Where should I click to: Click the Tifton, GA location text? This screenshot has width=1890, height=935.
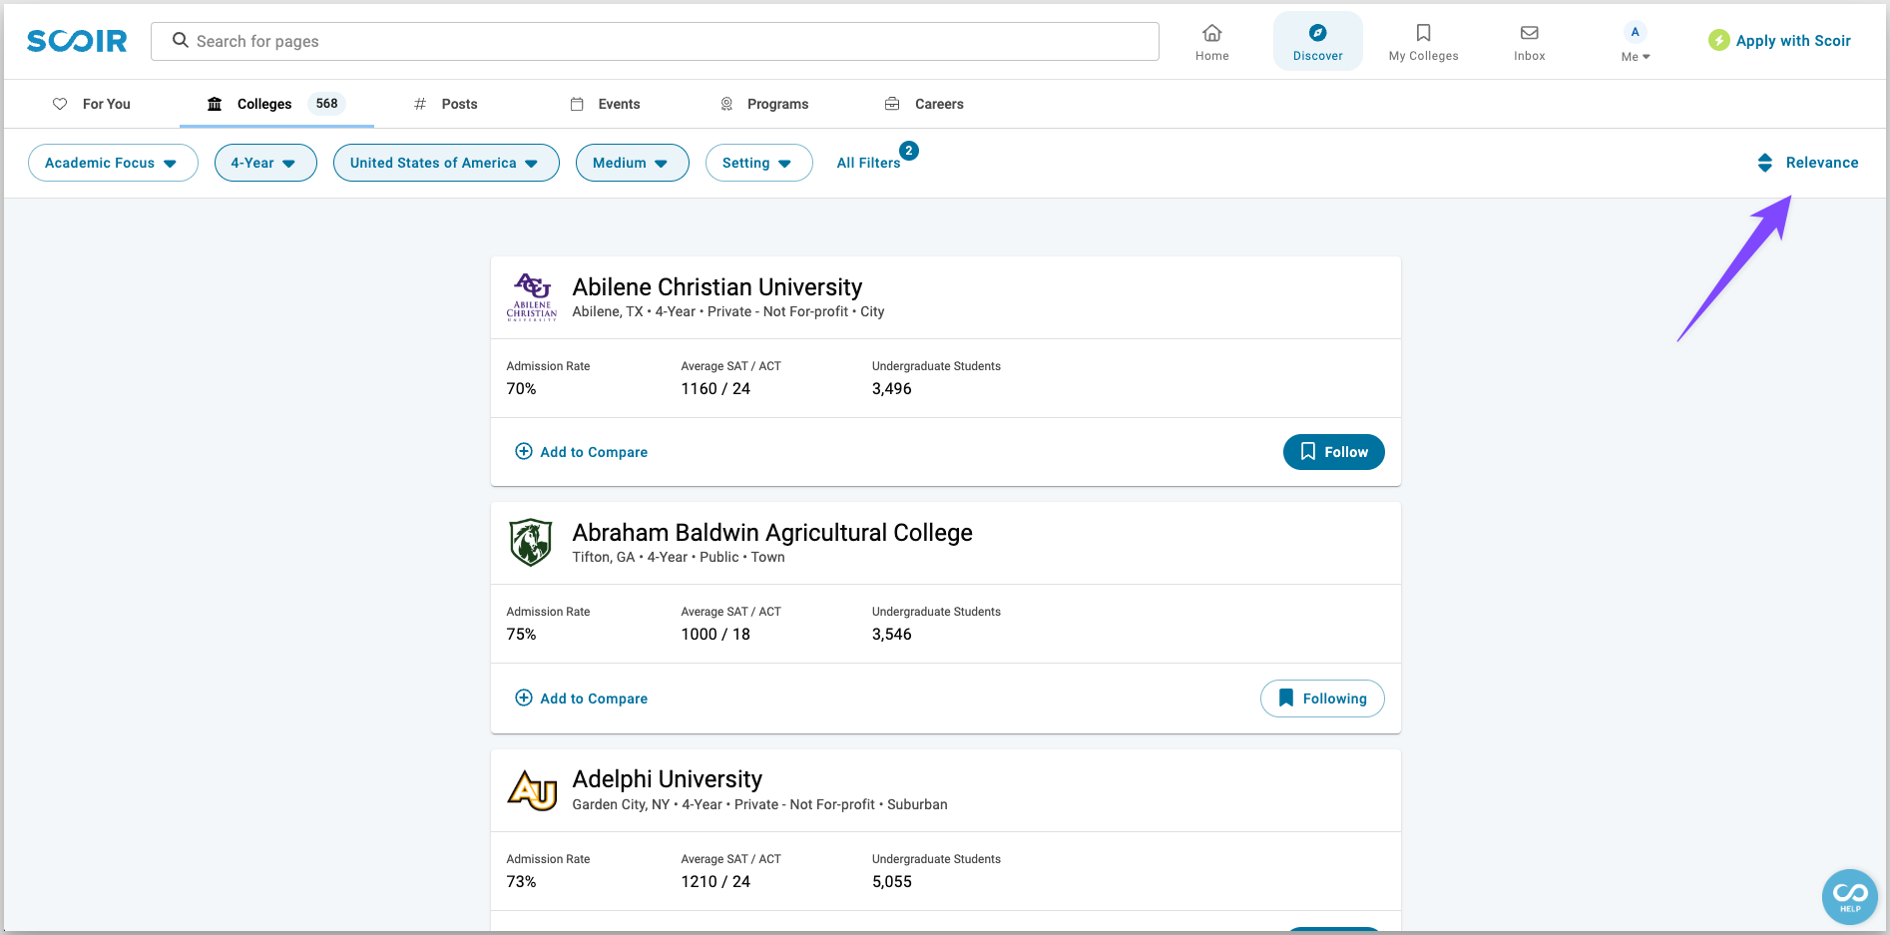click(x=603, y=557)
